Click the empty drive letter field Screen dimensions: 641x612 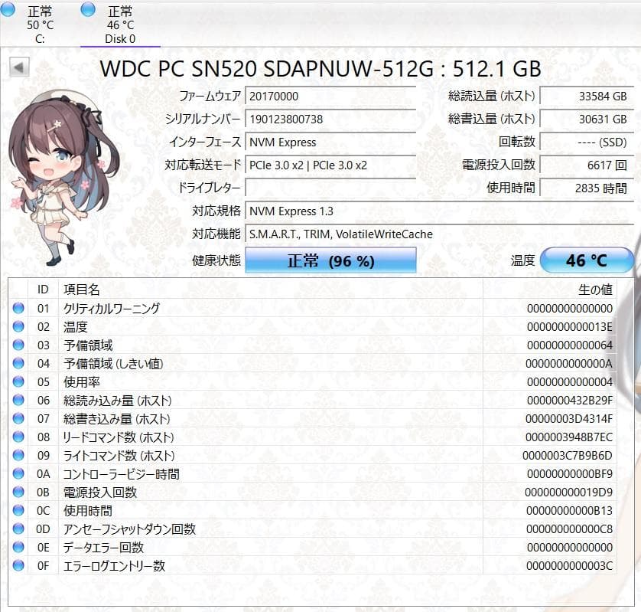(x=330, y=188)
